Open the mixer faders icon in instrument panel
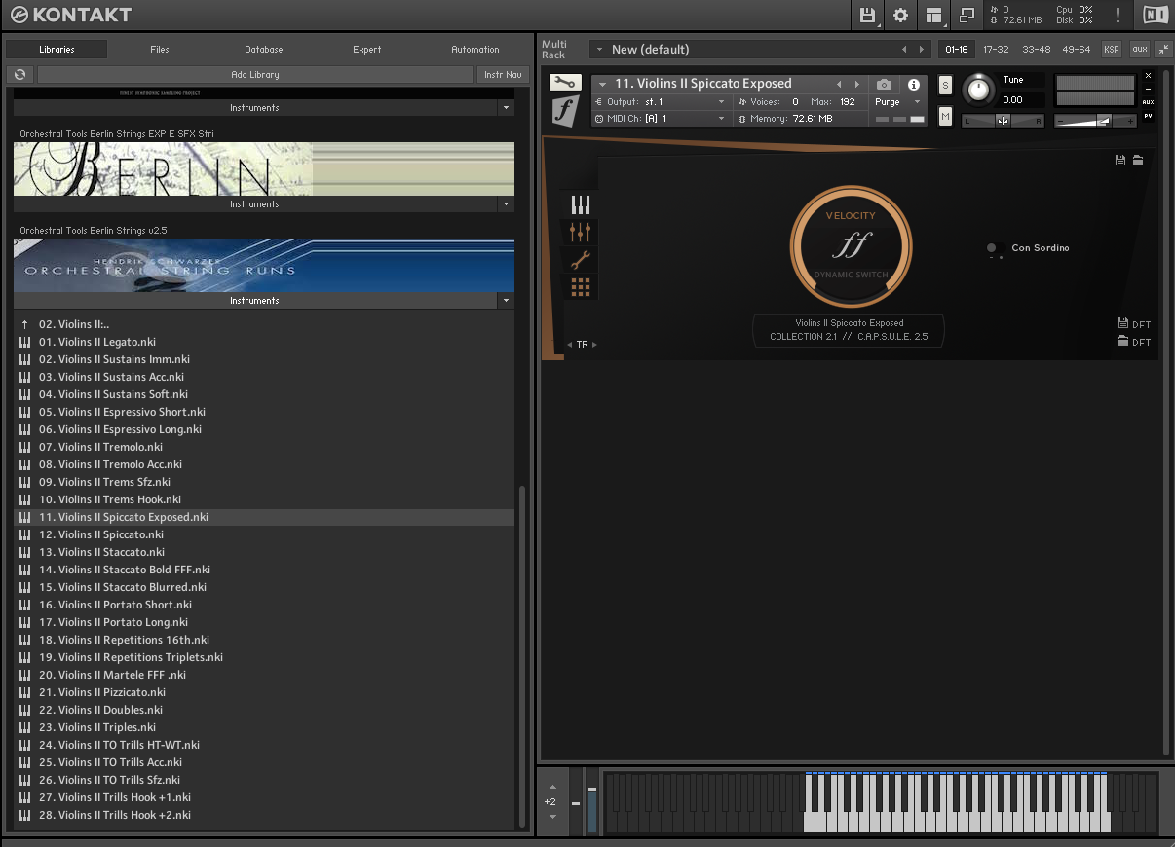Screen dimensions: 1175x847 581,232
